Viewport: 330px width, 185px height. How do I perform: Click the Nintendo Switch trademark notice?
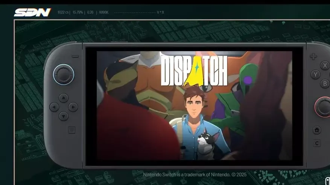tap(195, 174)
